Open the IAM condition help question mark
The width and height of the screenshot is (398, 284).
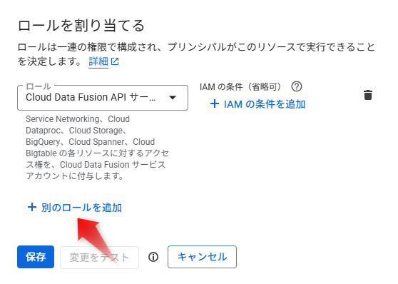coord(297,86)
